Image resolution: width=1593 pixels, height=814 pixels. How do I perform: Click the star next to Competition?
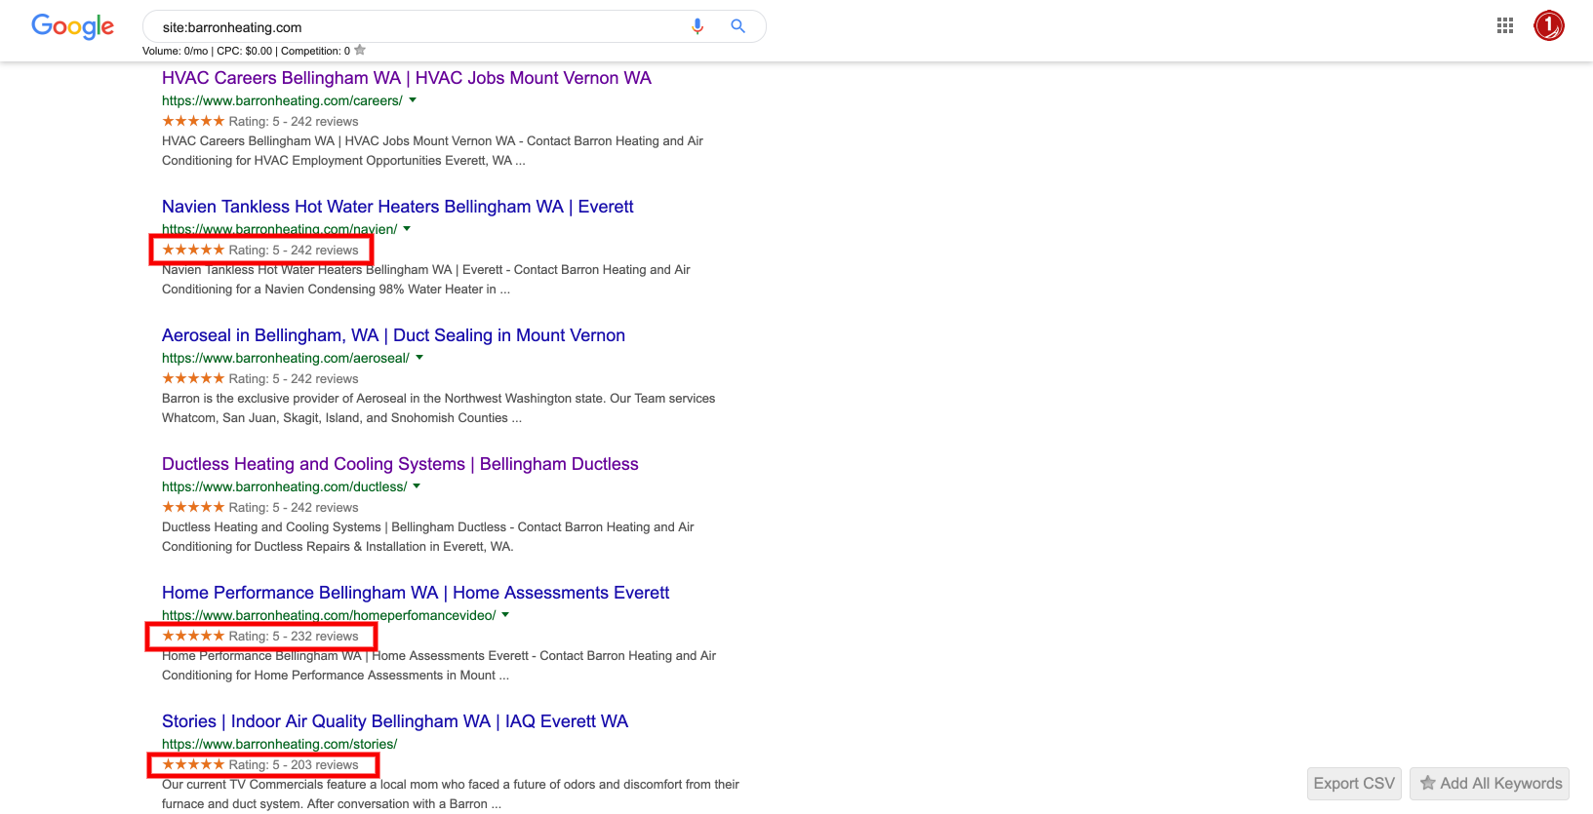[x=360, y=50]
